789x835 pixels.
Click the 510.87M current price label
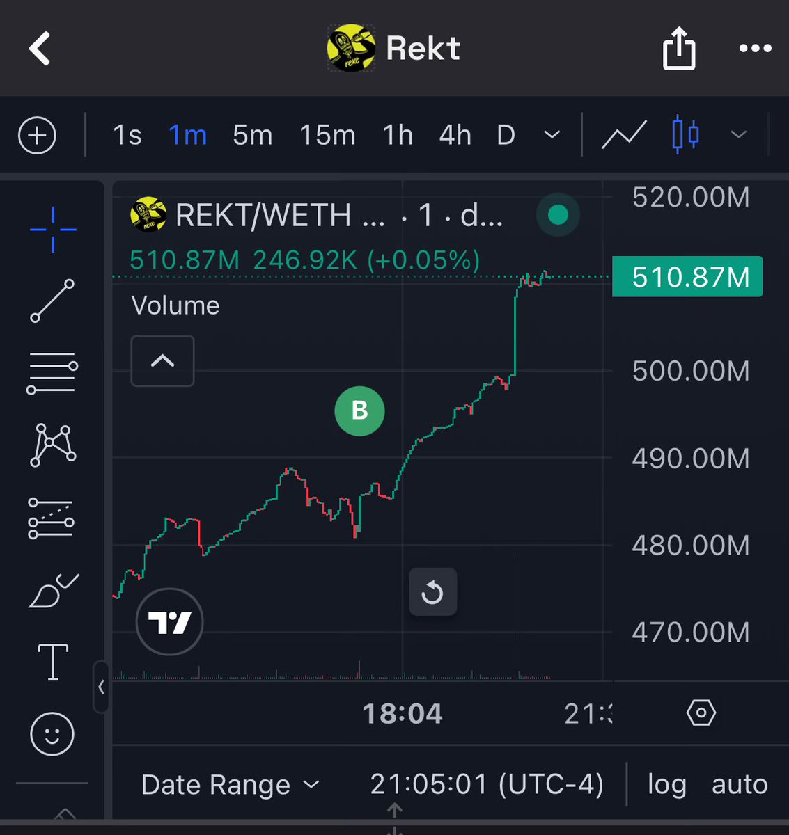click(x=687, y=277)
